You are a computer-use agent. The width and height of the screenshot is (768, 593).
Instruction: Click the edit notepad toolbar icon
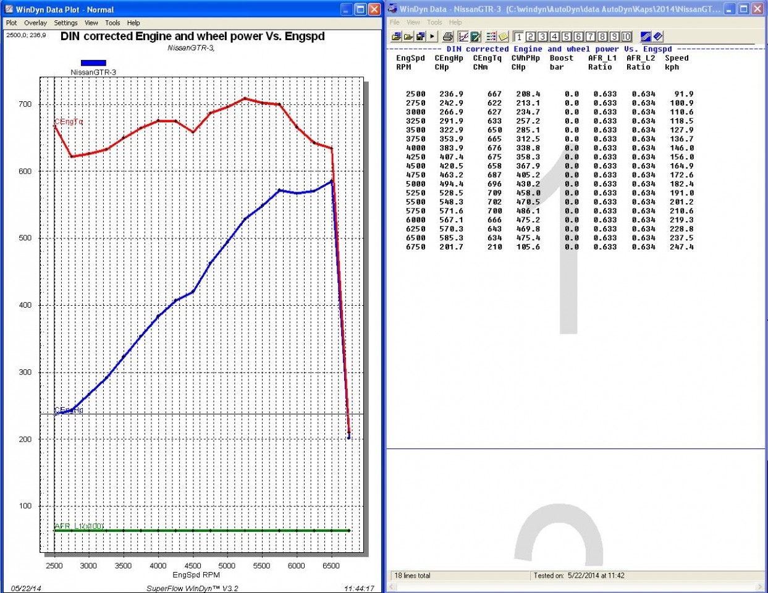[475, 36]
